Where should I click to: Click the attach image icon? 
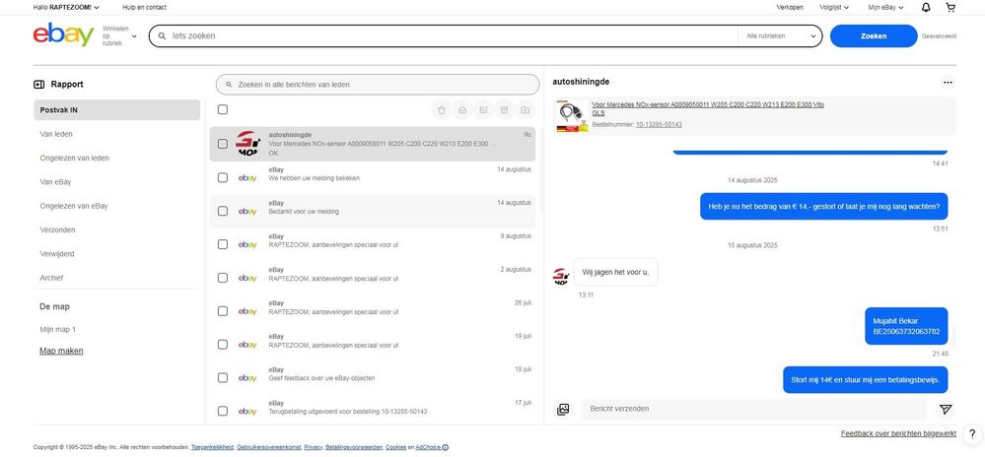pos(563,409)
